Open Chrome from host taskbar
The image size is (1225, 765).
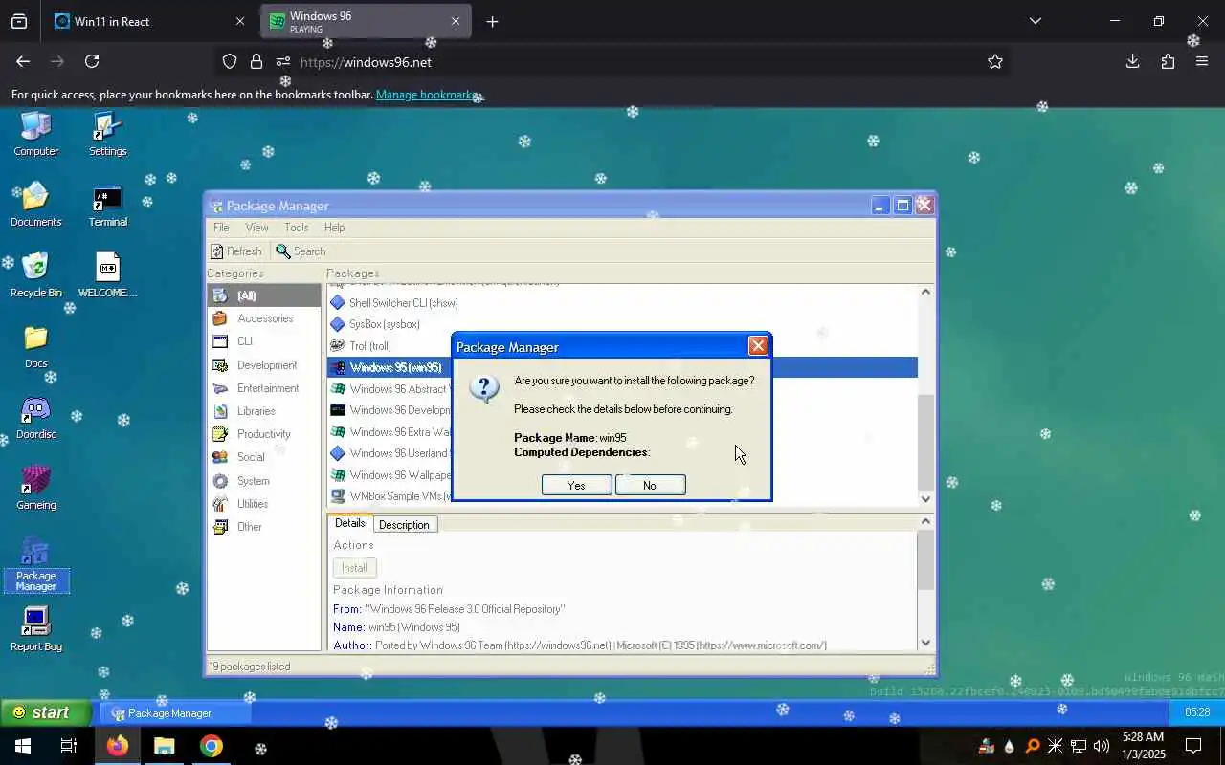212,746
